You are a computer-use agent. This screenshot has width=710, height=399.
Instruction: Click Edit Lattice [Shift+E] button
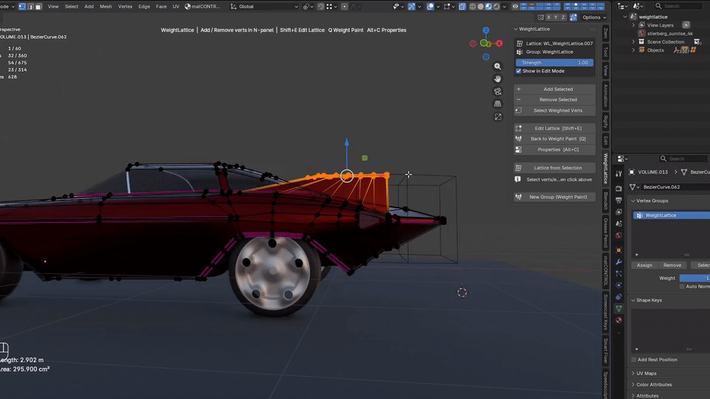pos(555,129)
